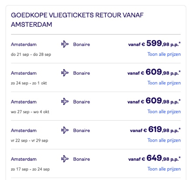Click the date range do 21 sep - do 28 sep

31,55
